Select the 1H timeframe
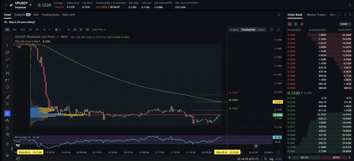This screenshot has height=161, width=354. (30, 30)
